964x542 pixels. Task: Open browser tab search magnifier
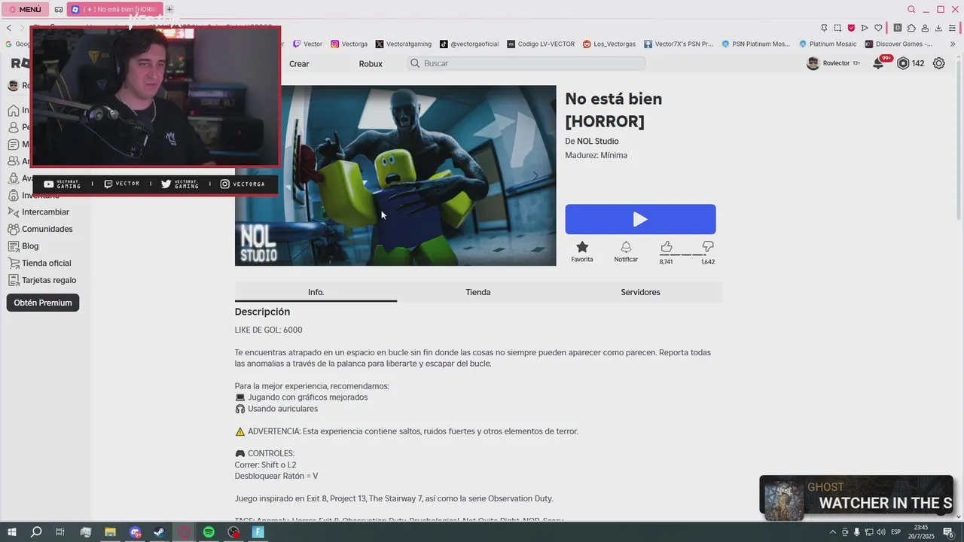(x=911, y=9)
